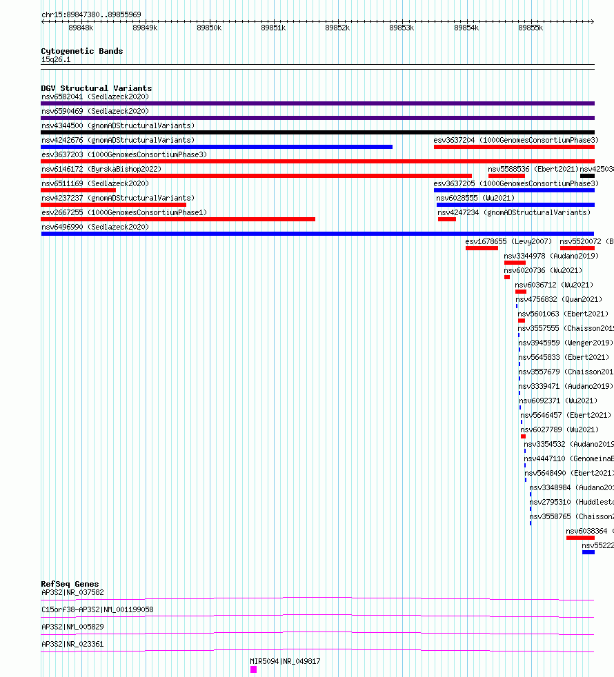The image size is (614, 677).
Task: Click the blue bar under nsv4242676
Action: click(217, 147)
